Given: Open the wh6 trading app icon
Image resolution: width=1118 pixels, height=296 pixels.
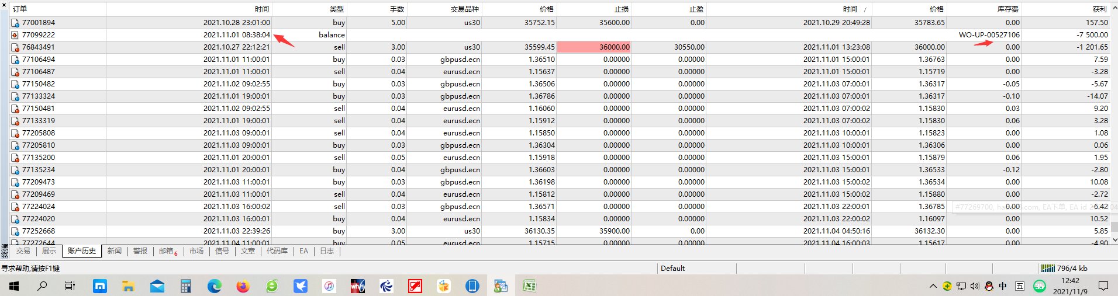Looking at the screenshot, I should [358, 286].
